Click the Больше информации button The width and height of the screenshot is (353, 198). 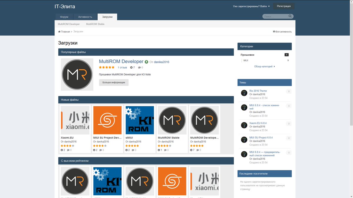pyautogui.click(x=114, y=82)
